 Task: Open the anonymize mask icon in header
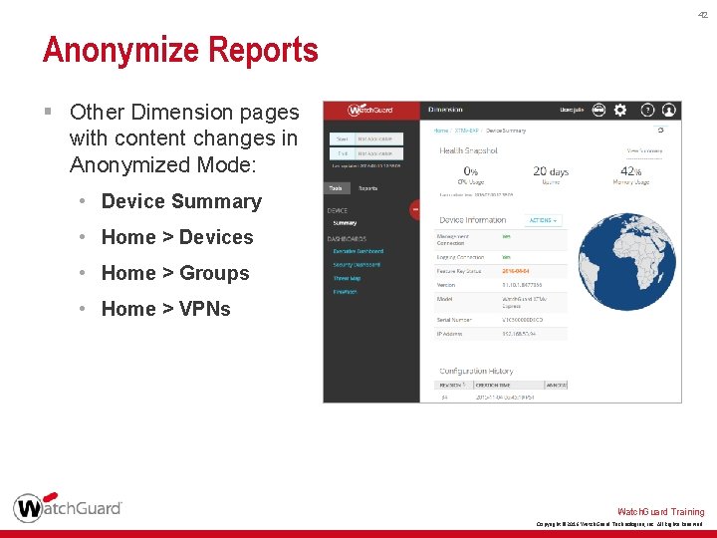[x=598, y=110]
